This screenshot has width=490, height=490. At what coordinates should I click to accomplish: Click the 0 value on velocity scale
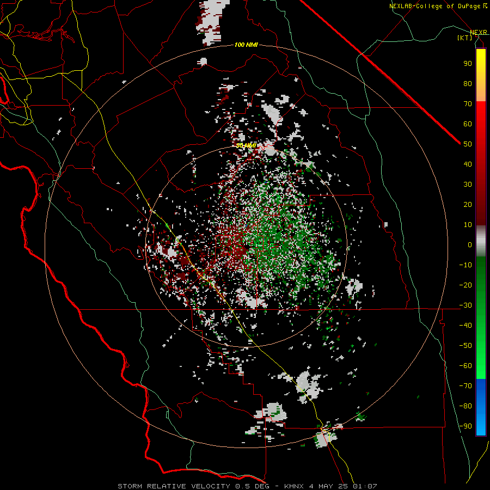point(470,245)
